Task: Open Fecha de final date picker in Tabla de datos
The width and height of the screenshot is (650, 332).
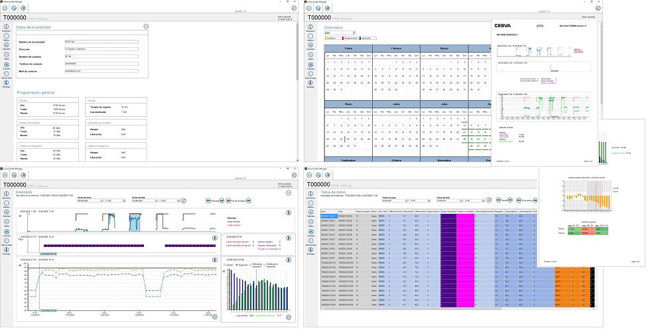Action: [x=462, y=200]
